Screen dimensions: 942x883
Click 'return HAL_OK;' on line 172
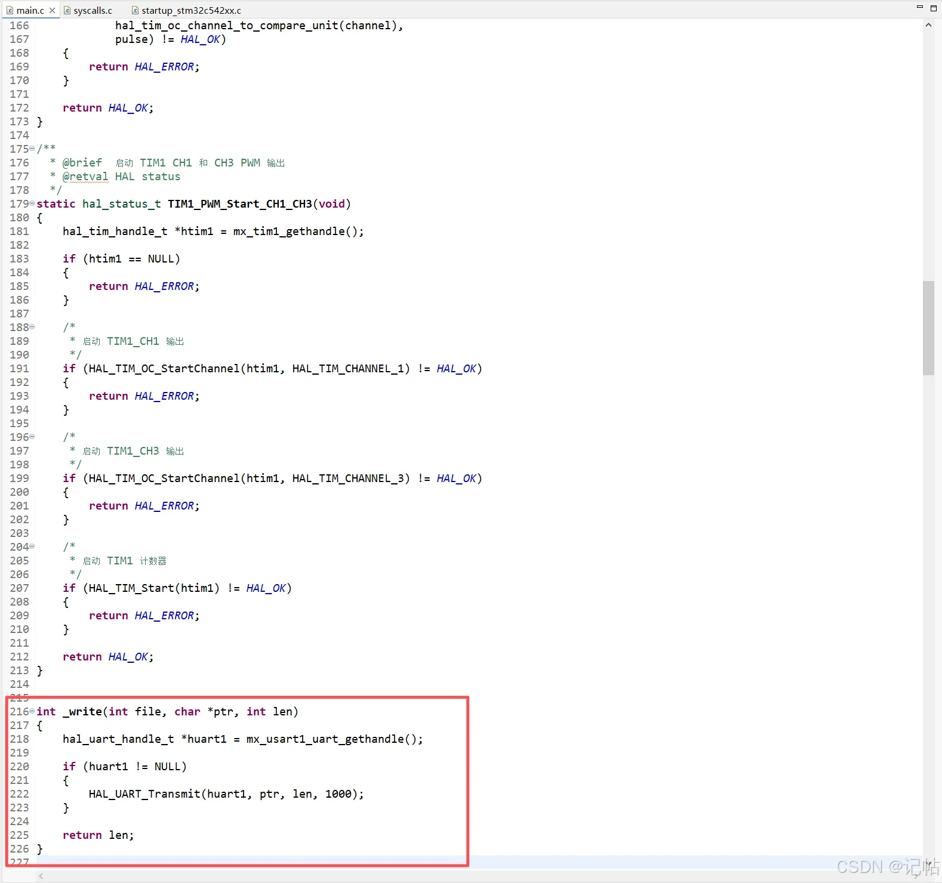point(108,107)
